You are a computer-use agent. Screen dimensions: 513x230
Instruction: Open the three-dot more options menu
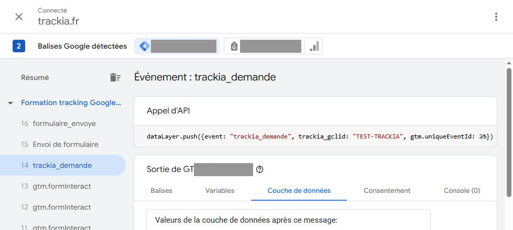point(496,17)
